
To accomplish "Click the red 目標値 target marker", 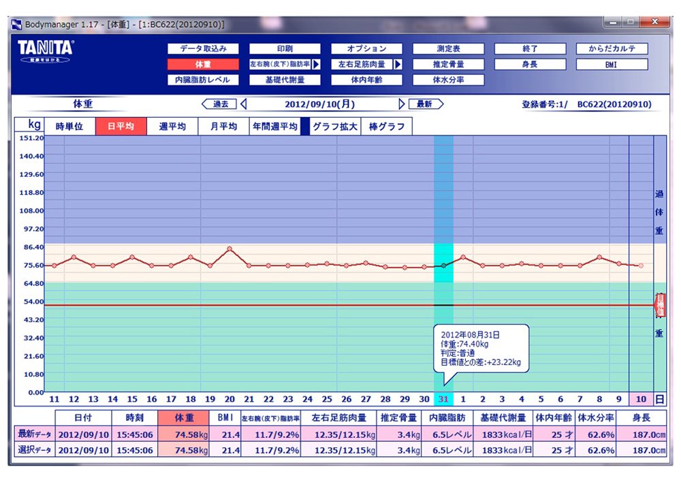I will click(659, 304).
